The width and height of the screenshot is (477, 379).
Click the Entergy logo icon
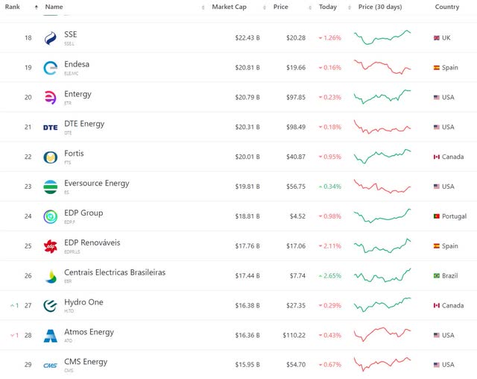coord(50,98)
